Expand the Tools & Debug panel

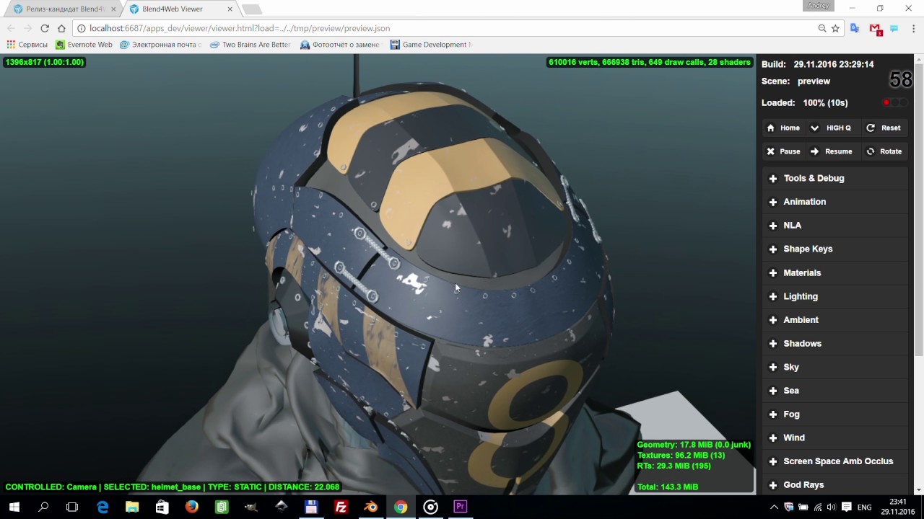835,178
